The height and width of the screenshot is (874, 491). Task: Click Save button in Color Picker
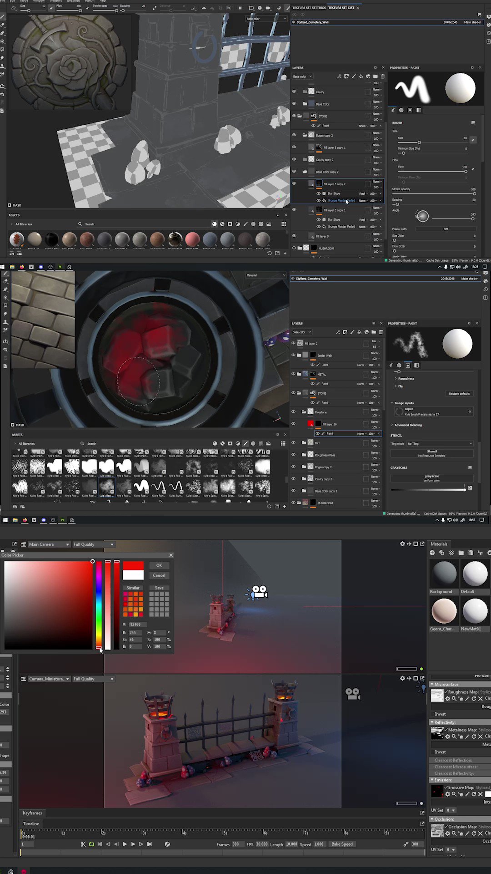159,588
